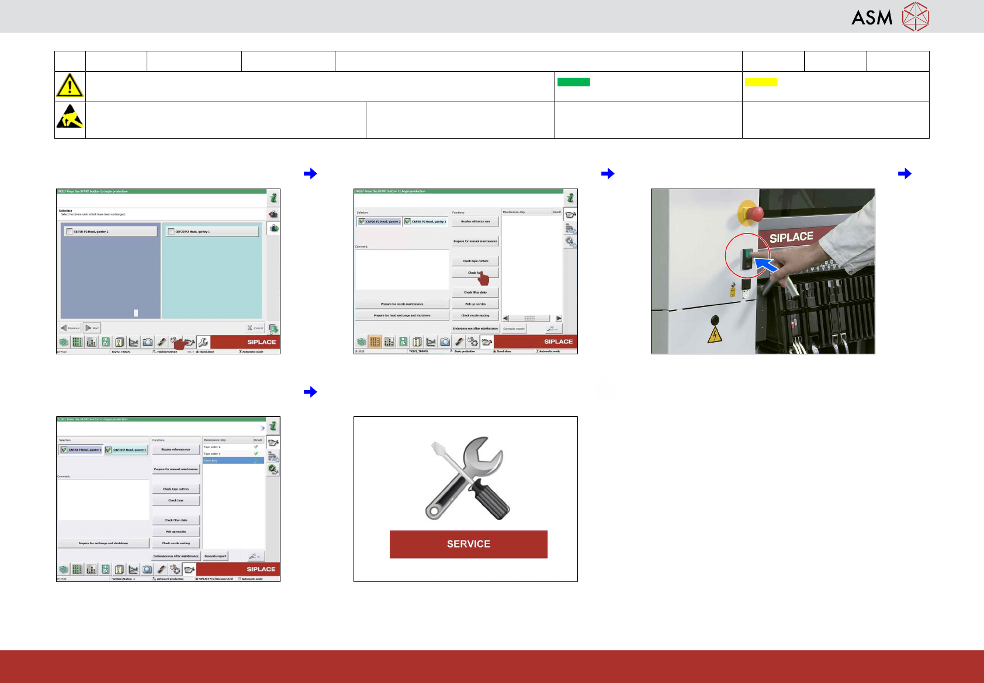Click Prepare for manual maintenance, empty-results screen
This screenshot has height=683, width=984.
point(475,241)
